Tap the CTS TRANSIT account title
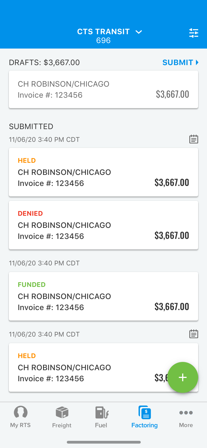Screen dimensions: 207x448 (x=103, y=32)
